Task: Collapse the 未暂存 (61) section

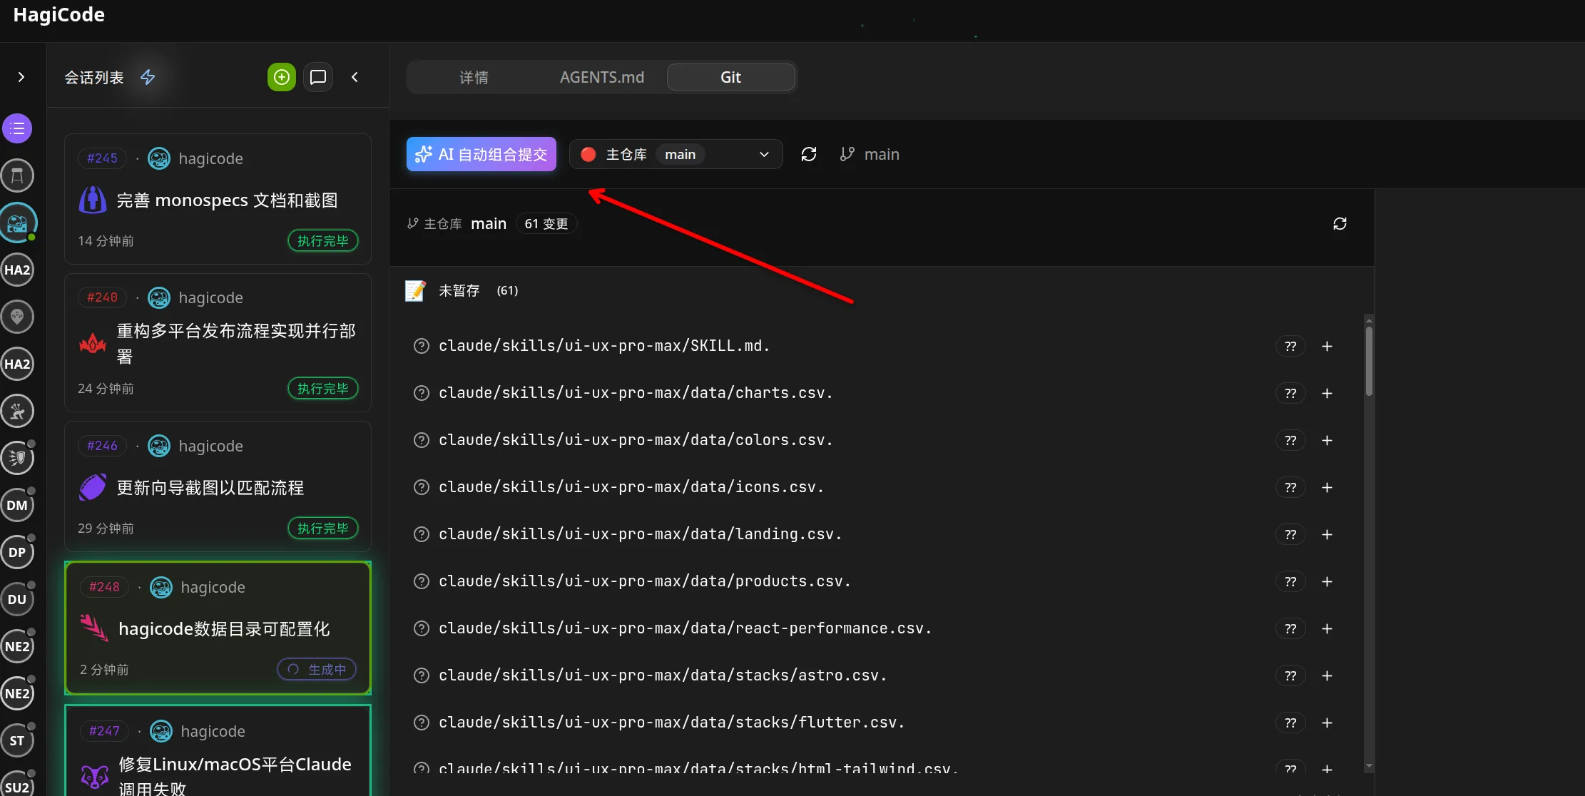Action: [460, 291]
